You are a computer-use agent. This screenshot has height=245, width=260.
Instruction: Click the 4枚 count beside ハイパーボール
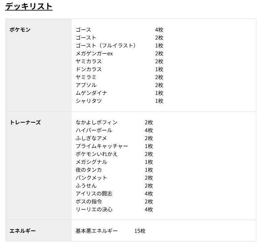pos(149,130)
